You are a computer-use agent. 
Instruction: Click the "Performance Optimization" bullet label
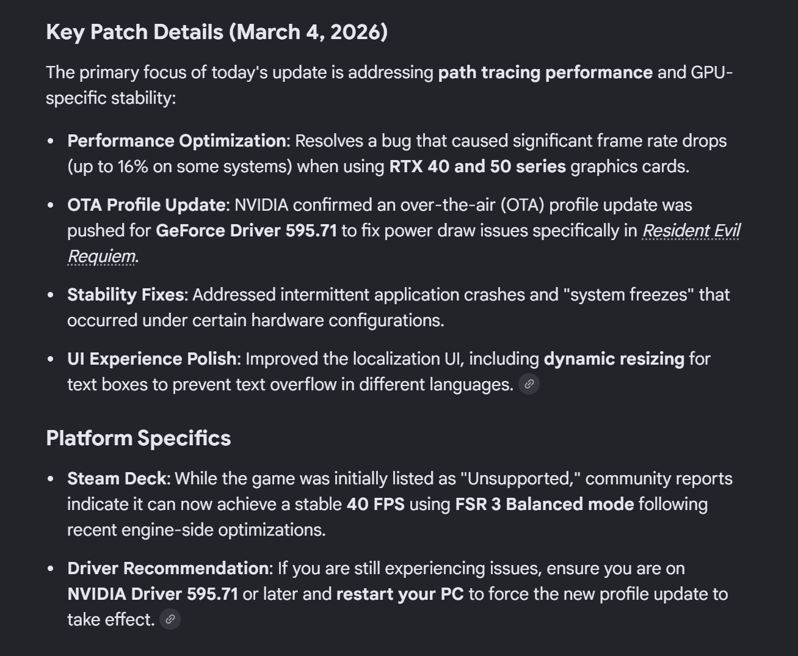coord(176,140)
